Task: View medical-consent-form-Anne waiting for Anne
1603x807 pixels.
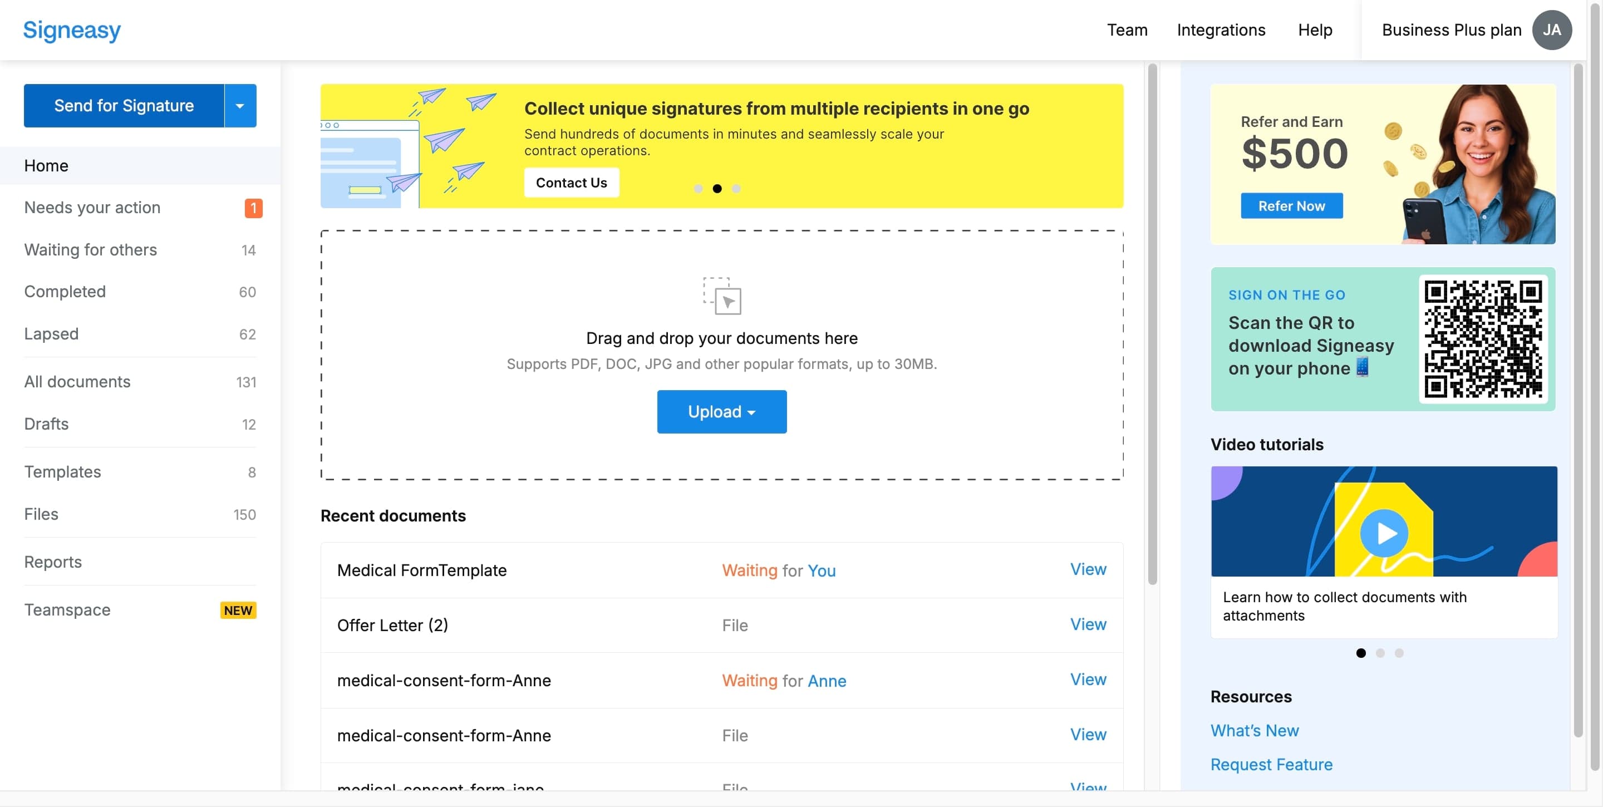Action: pos(1088,680)
